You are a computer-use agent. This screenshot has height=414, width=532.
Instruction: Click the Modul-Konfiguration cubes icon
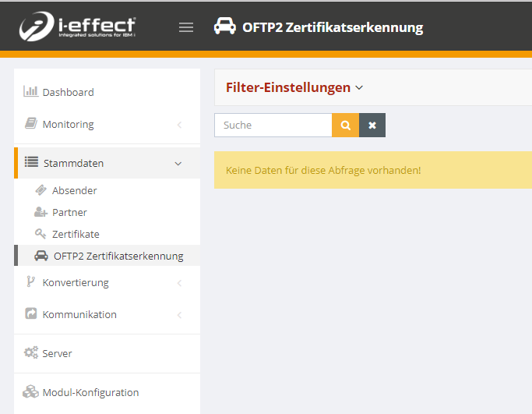point(31,392)
